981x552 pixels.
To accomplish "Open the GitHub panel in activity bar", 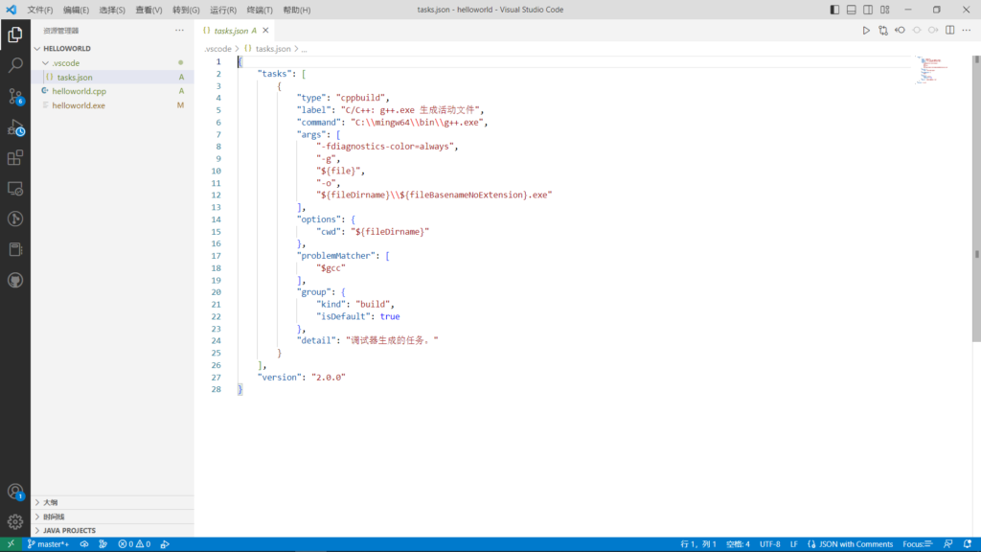I will pyautogui.click(x=15, y=280).
